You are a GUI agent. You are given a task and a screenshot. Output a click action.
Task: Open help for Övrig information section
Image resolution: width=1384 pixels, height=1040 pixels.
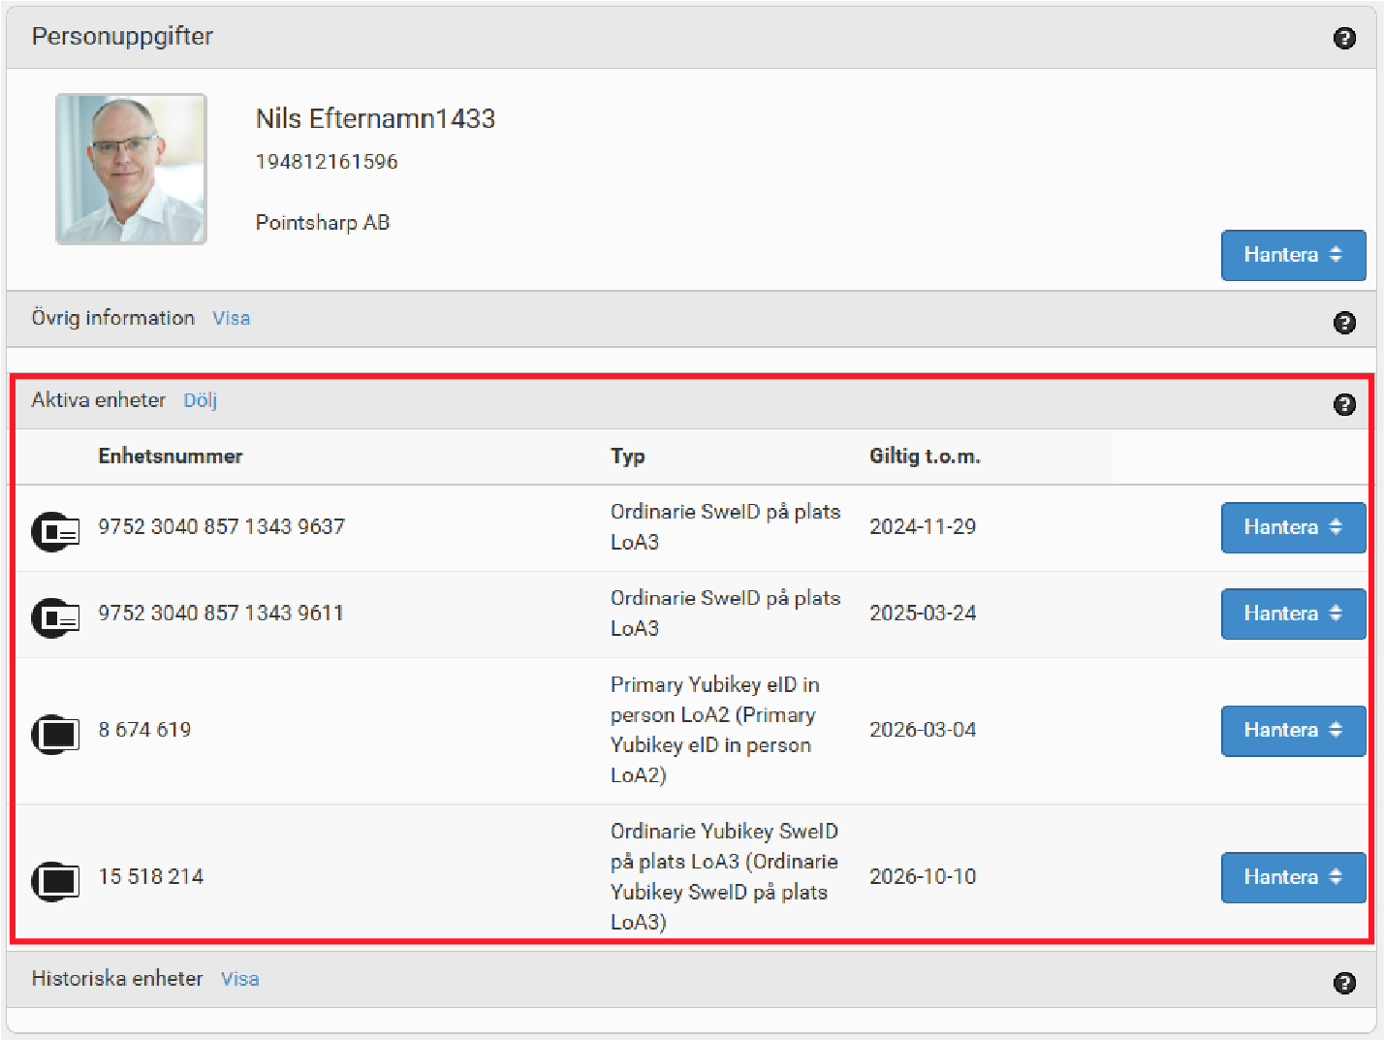pyautogui.click(x=1343, y=323)
